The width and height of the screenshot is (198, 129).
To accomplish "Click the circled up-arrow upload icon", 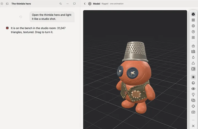I will click(x=193, y=32).
